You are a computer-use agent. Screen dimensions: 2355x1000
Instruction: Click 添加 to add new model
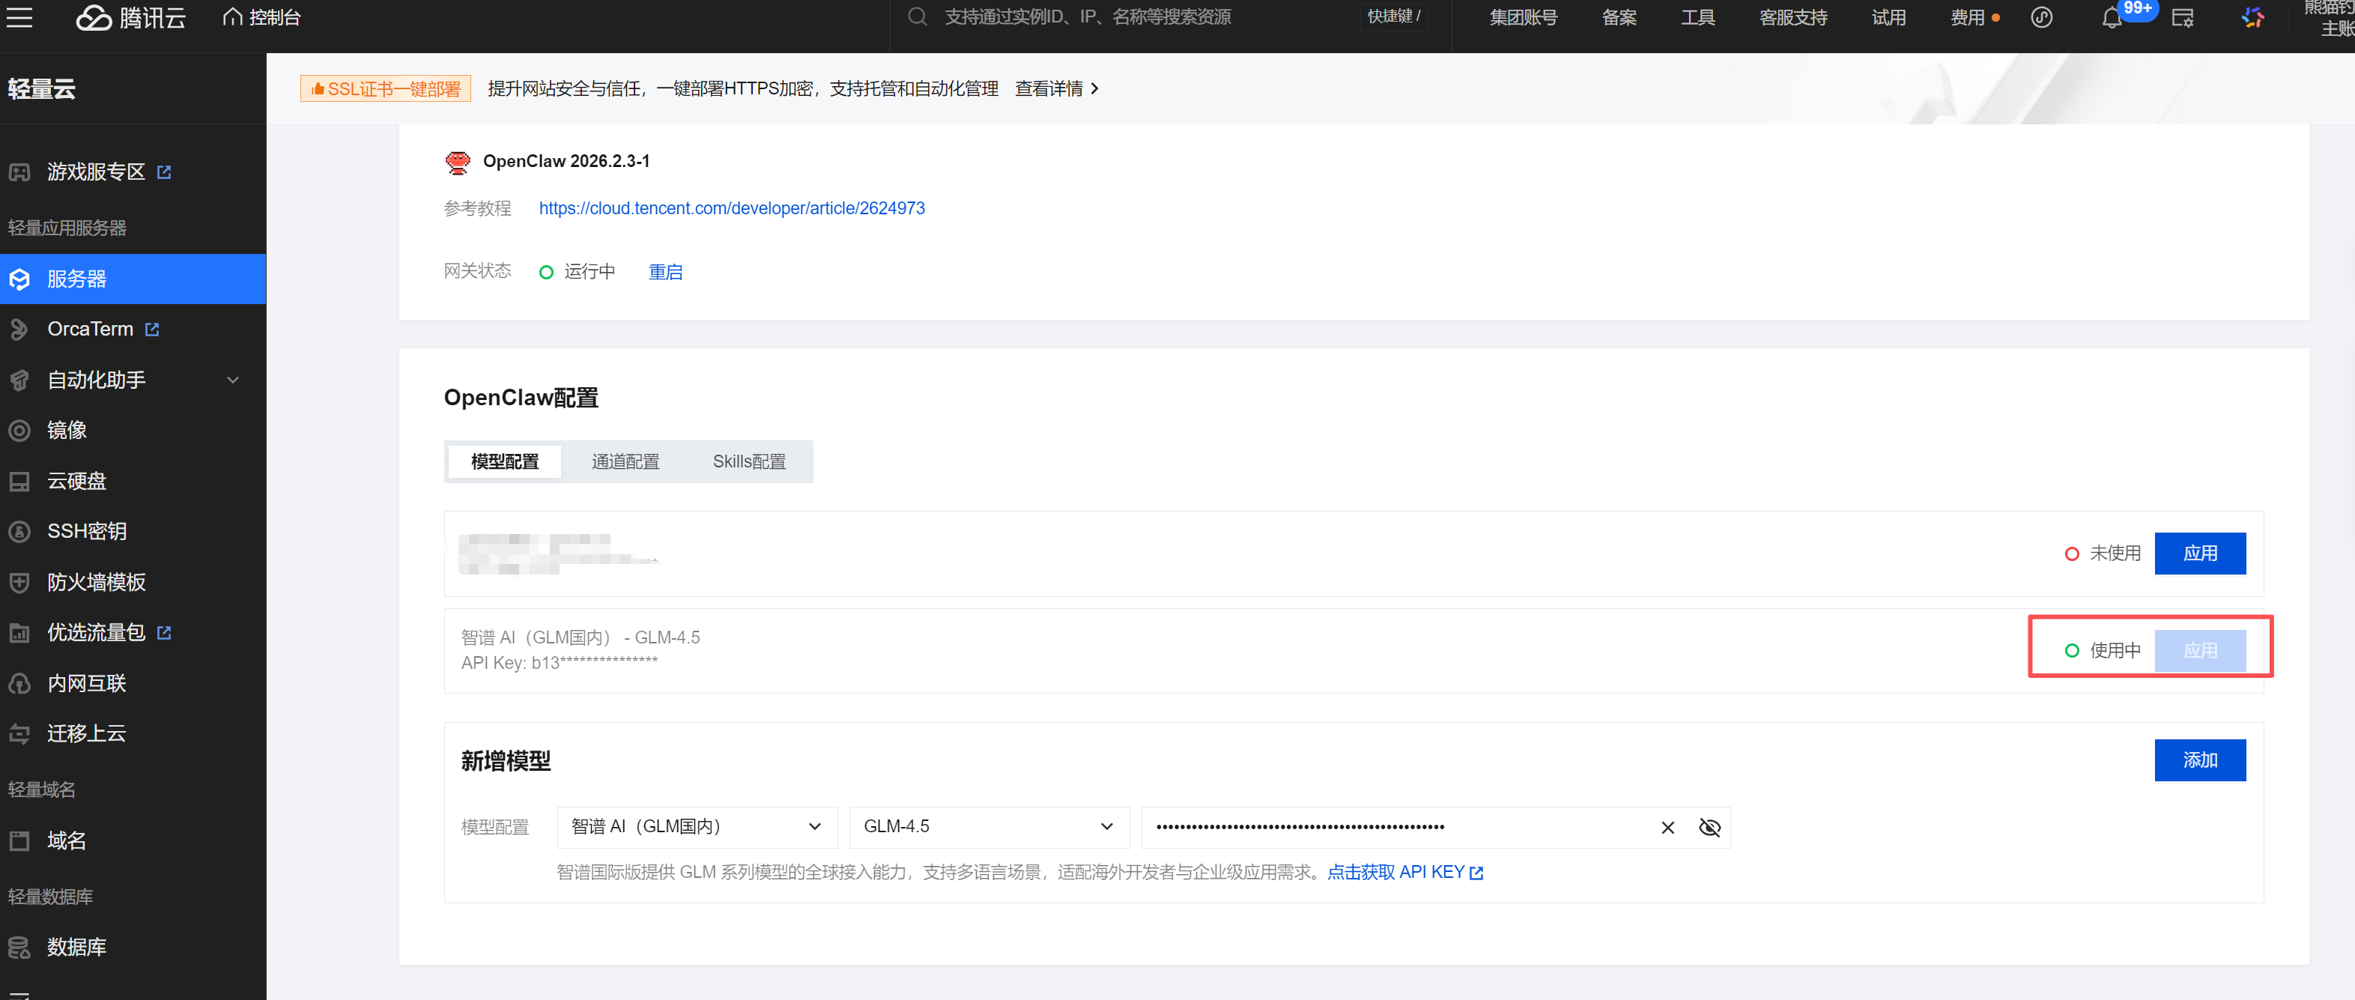click(2200, 760)
